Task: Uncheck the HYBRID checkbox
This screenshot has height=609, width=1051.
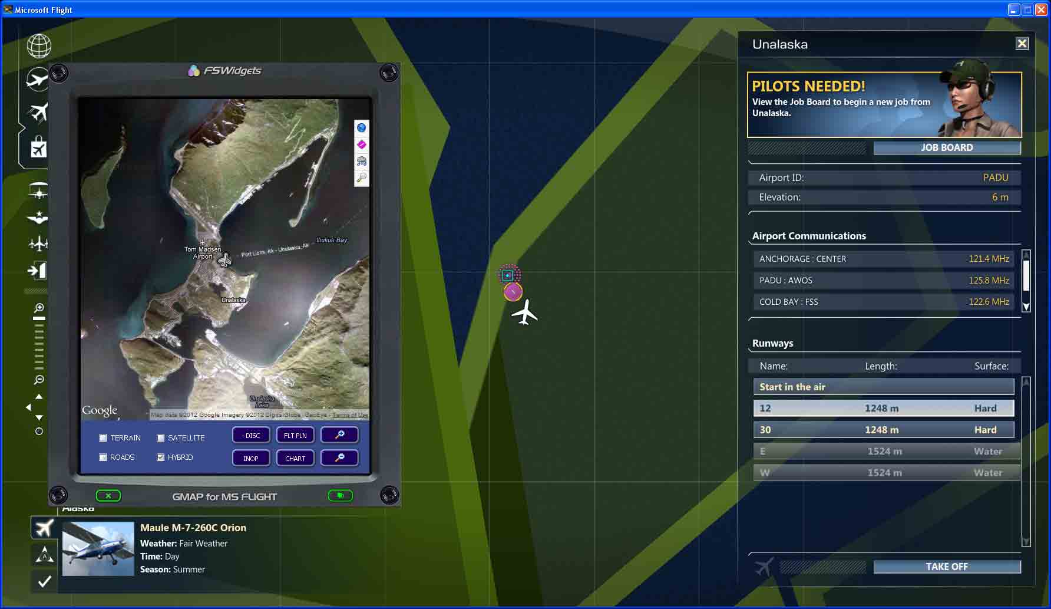Action: click(160, 457)
